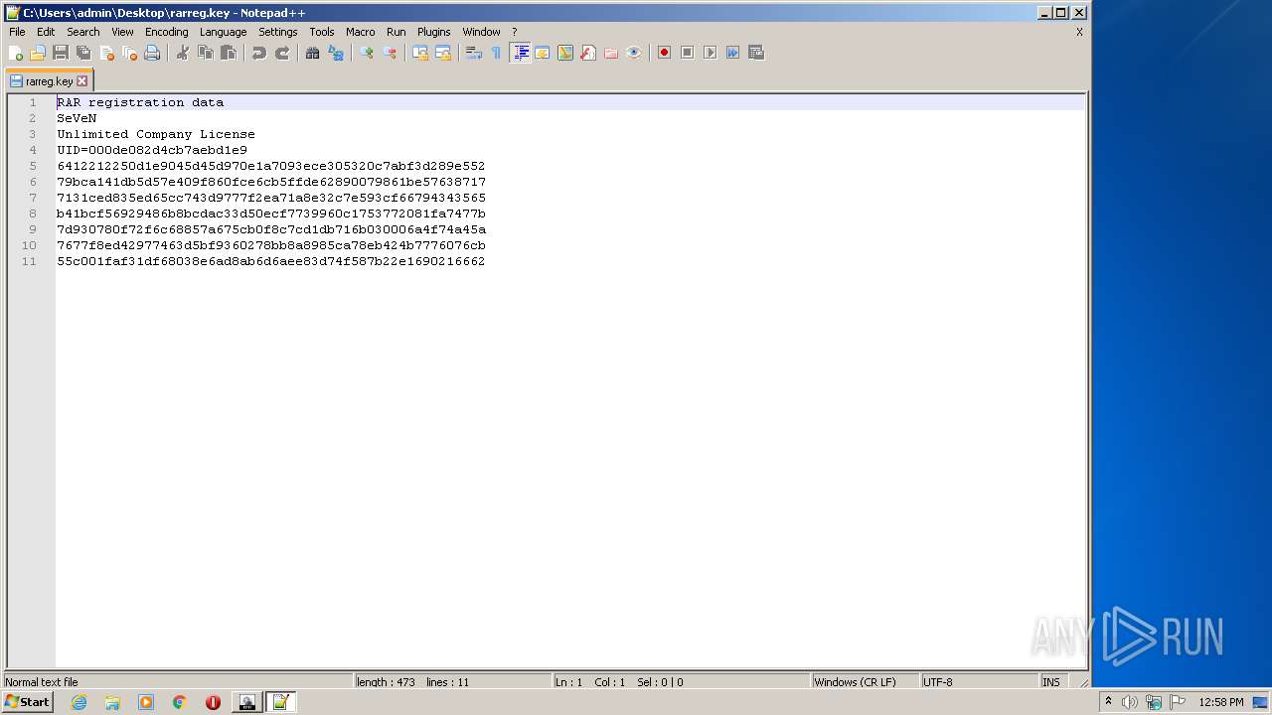Click the Replace toolbar icon
This screenshot has height=715, width=1272.
tap(336, 53)
